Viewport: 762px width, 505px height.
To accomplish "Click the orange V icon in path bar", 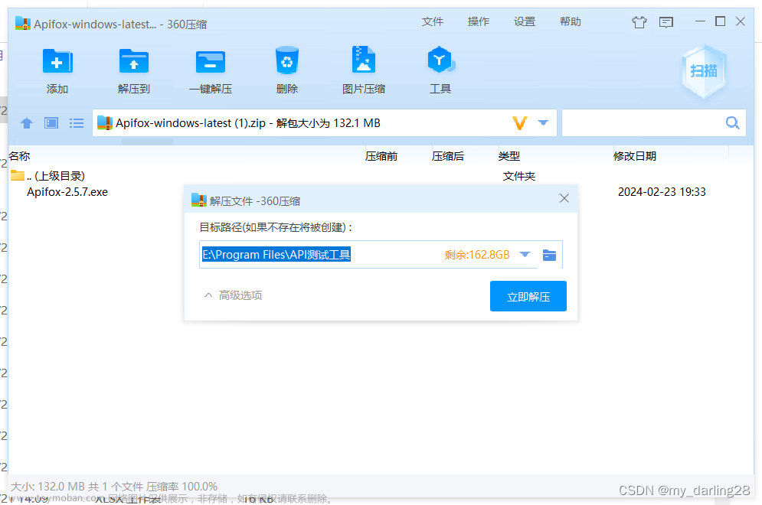I will pyautogui.click(x=520, y=123).
